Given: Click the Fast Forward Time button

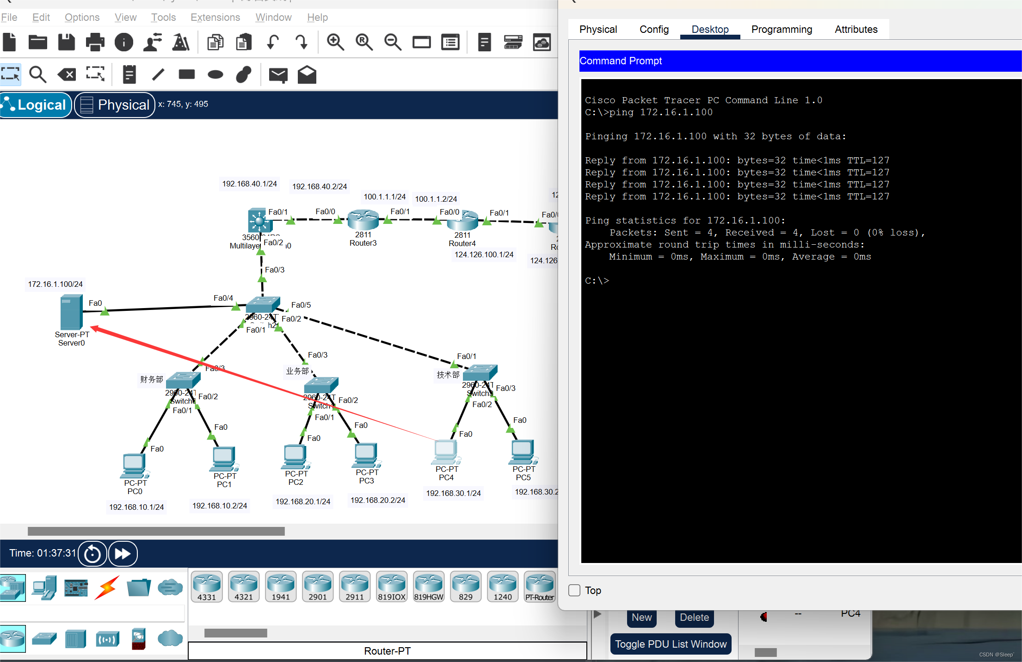Looking at the screenshot, I should point(123,553).
